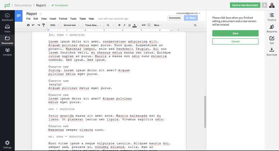The height and width of the screenshot is (151, 279).
Task: Collapse the toolbar with double chevron
Action: [x=195, y=25]
